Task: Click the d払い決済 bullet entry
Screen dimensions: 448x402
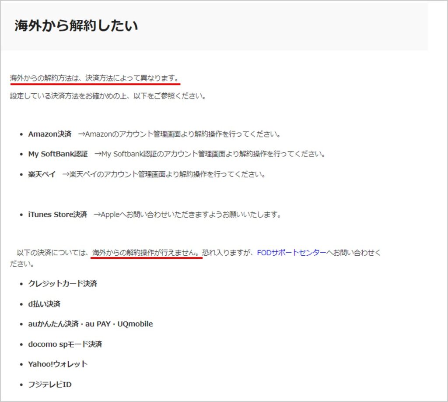Action: click(x=44, y=304)
